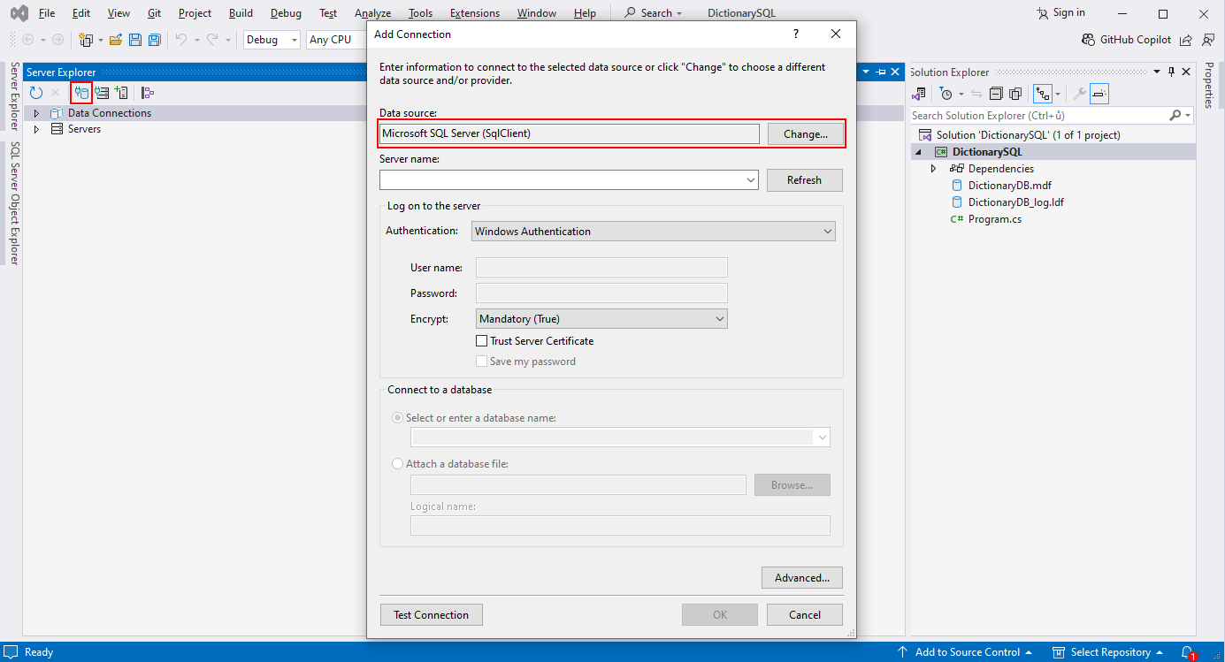Click the Add SQL Server icon
This screenshot has width=1225, height=662.
coord(123,92)
